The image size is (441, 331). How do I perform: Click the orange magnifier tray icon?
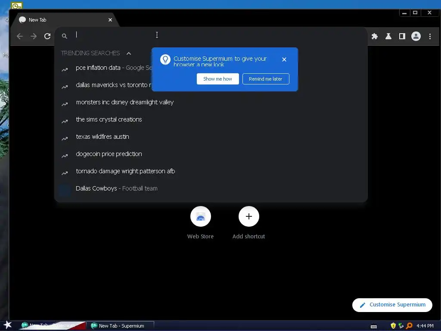pyautogui.click(x=409, y=326)
